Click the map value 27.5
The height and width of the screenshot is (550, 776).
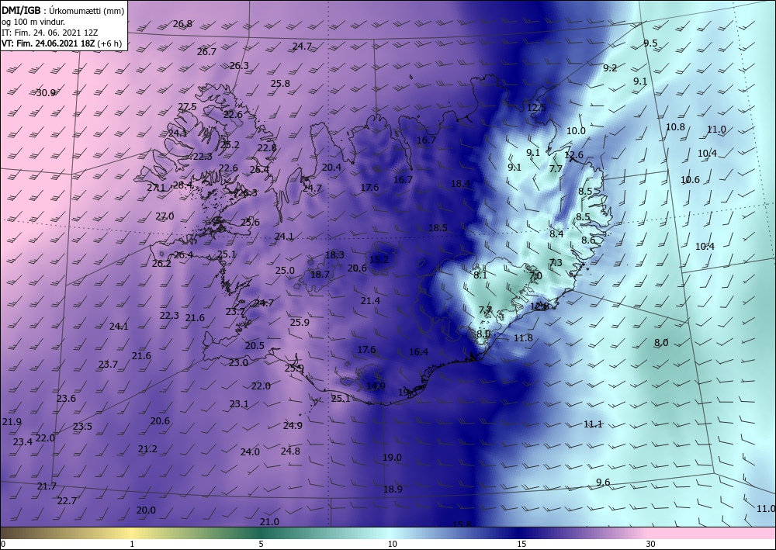[x=187, y=106]
